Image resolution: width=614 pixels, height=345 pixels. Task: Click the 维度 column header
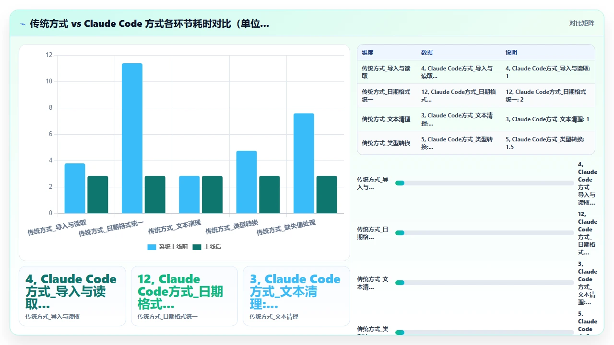tap(368, 53)
